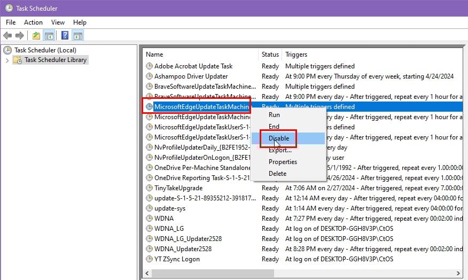The width and height of the screenshot is (468, 280).
Task: Click the Up one level folder icon
Action: pos(36,36)
